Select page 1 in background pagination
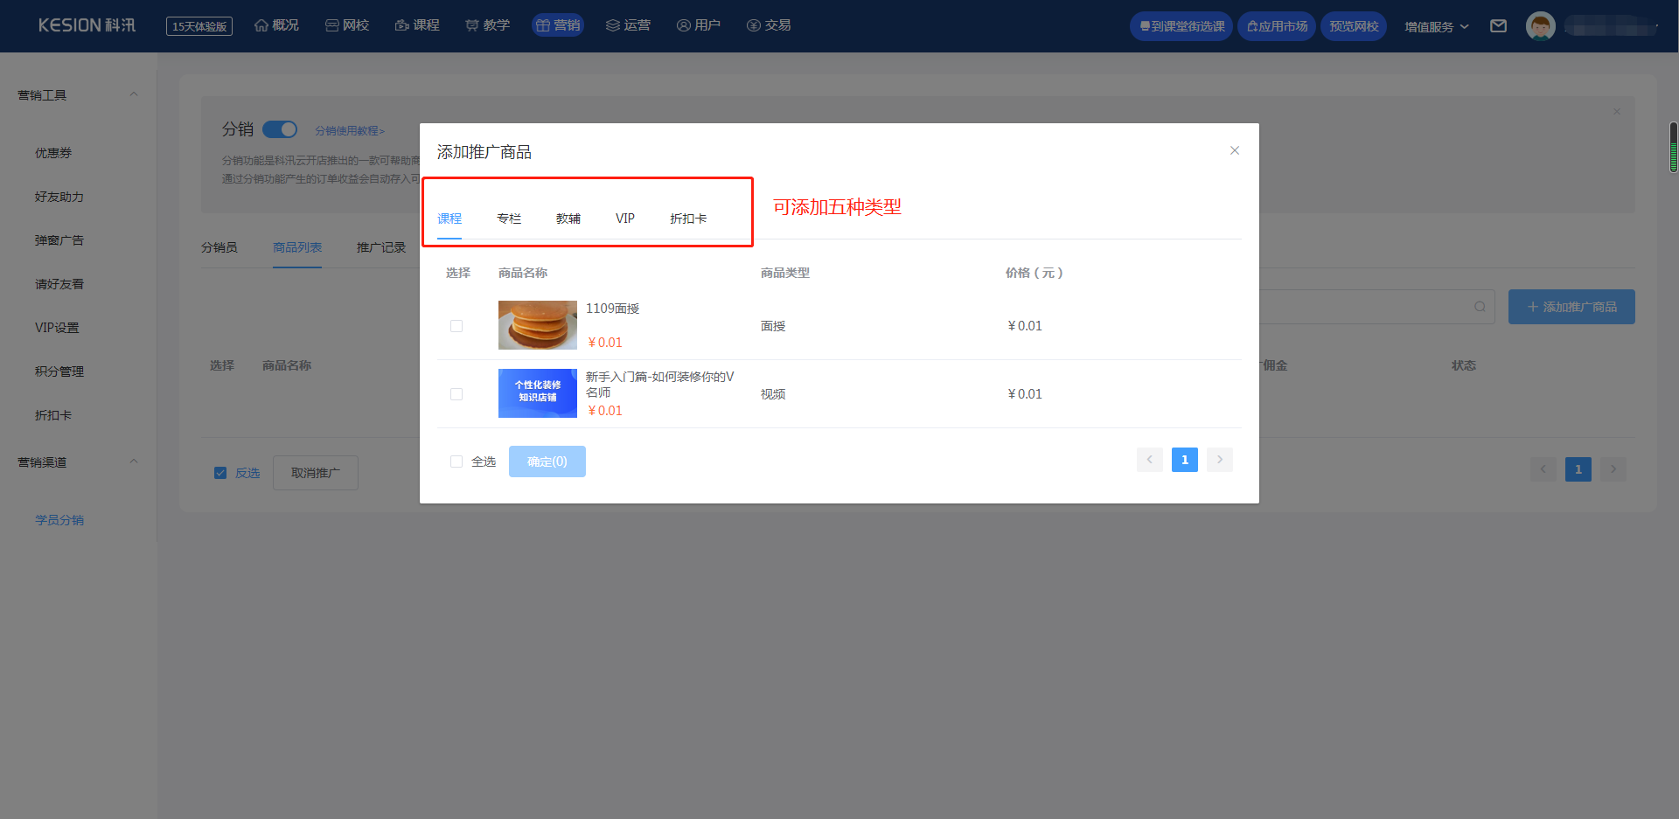This screenshot has width=1679, height=819. tap(1578, 469)
